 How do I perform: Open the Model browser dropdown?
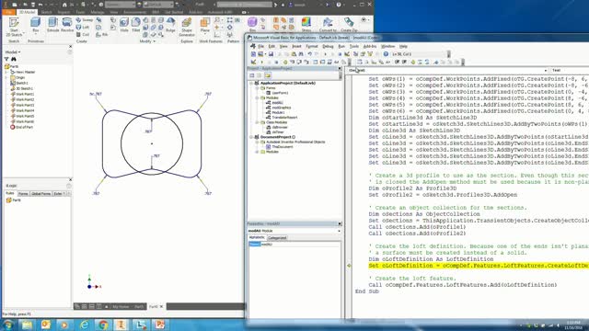click(12, 52)
